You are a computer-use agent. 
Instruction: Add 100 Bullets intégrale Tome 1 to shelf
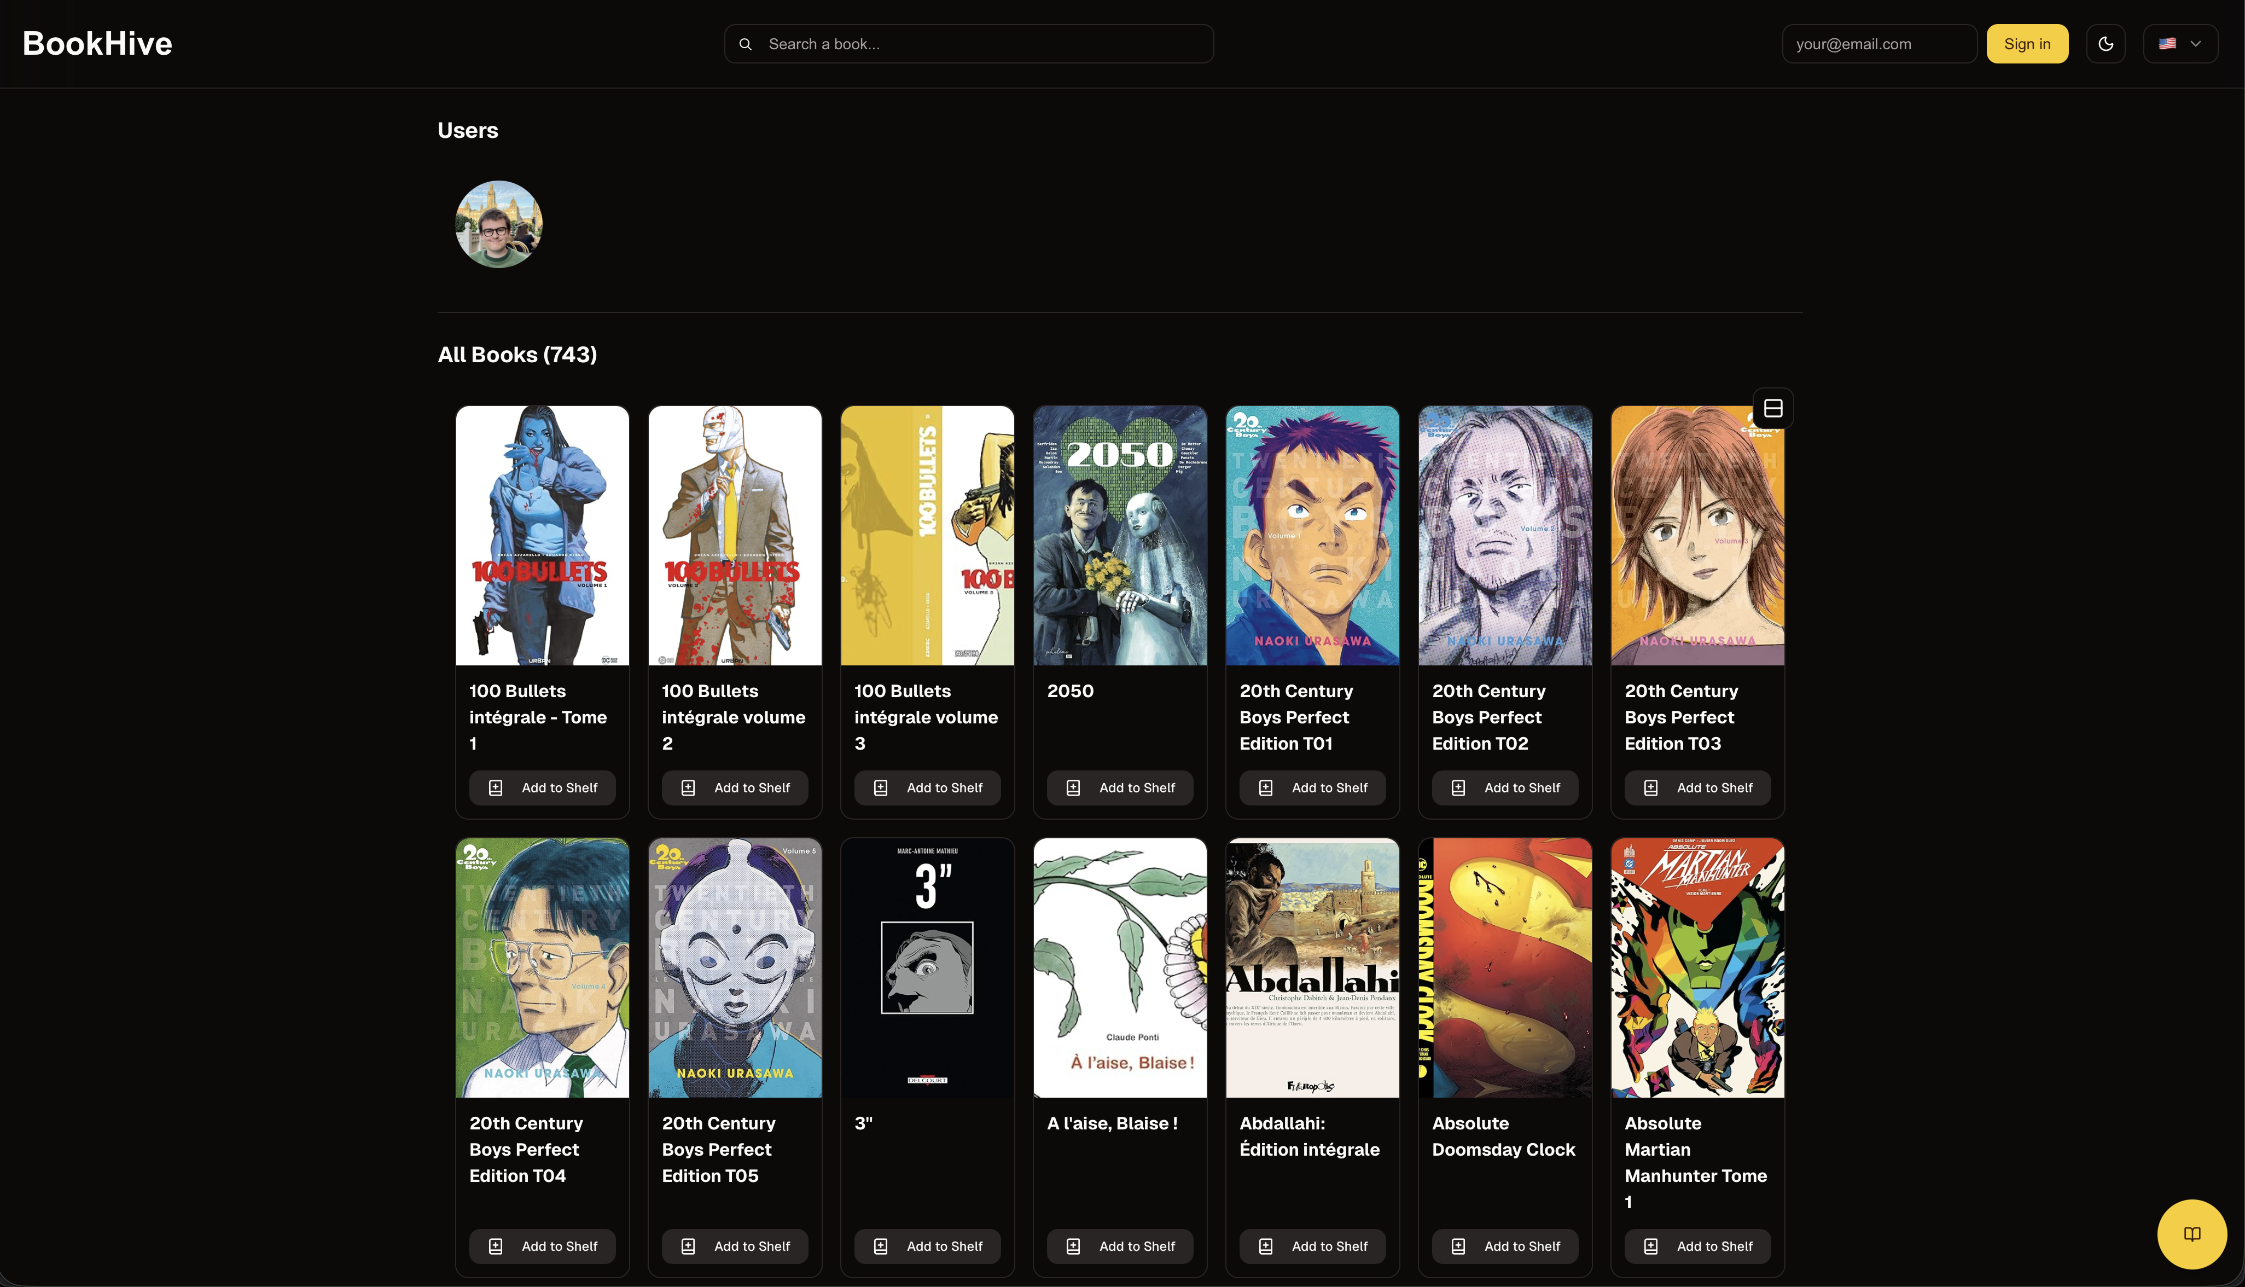(542, 787)
